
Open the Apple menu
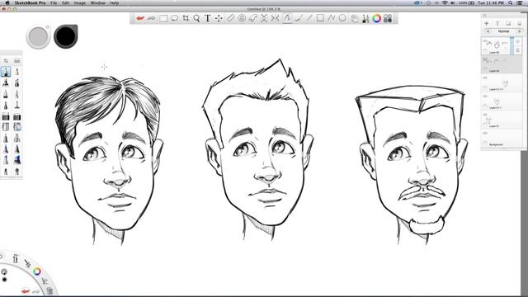pos(7,2)
